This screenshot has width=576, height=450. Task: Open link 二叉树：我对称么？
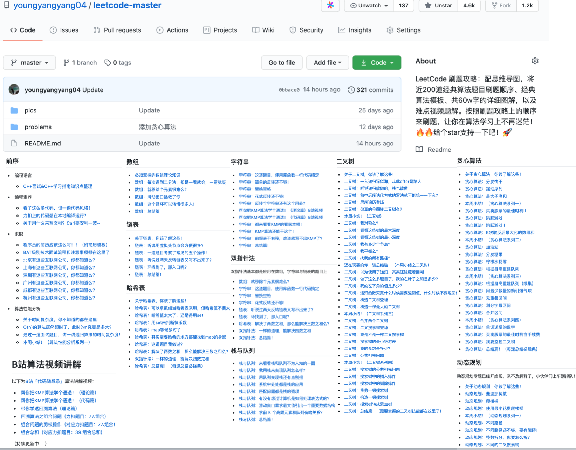(x=361, y=223)
